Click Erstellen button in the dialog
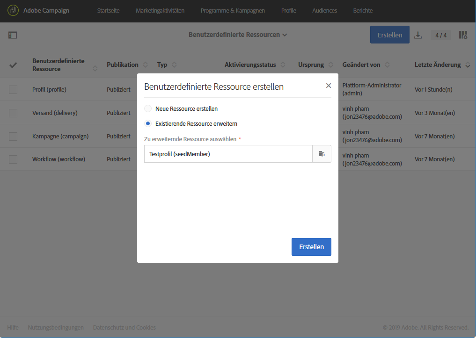476x338 pixels. [311, 247]
